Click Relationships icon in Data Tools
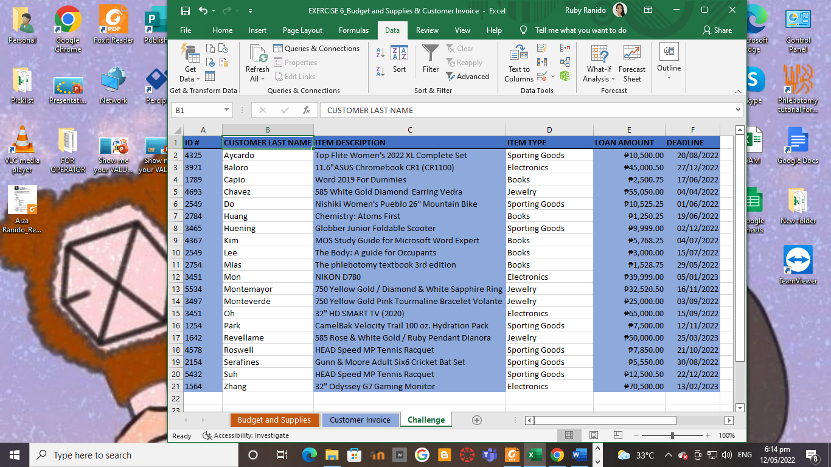 [565, 62]
